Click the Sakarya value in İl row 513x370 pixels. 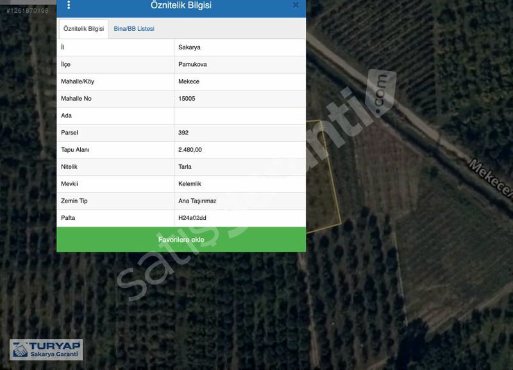click(x=189, y=47)
